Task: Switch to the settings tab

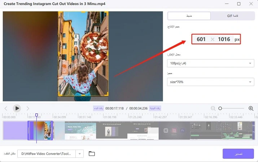Action: 189,16
